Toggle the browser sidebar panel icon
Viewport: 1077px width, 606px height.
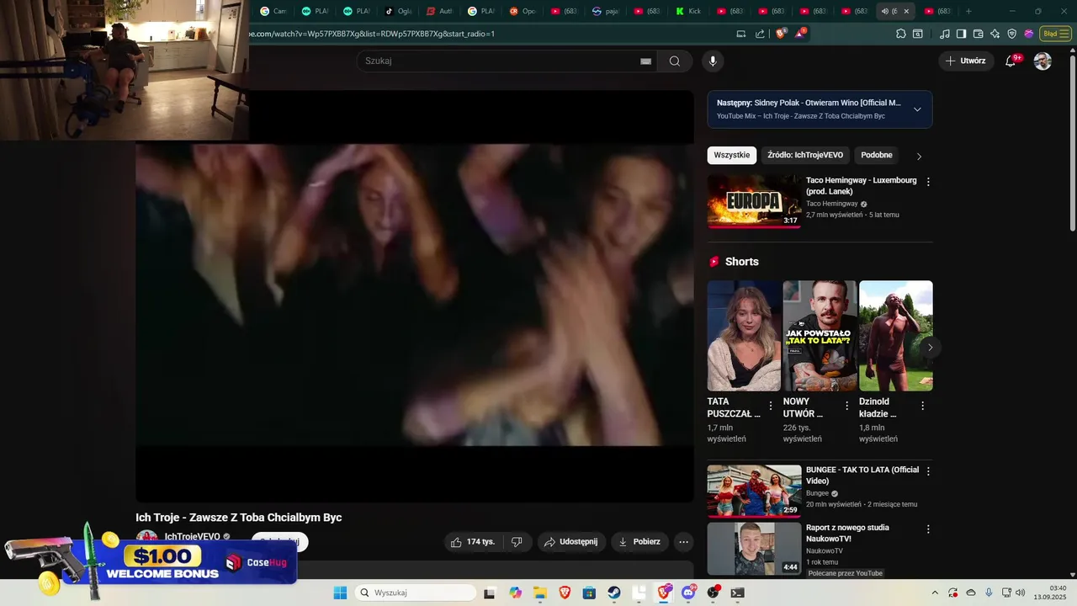coord(961,34)
